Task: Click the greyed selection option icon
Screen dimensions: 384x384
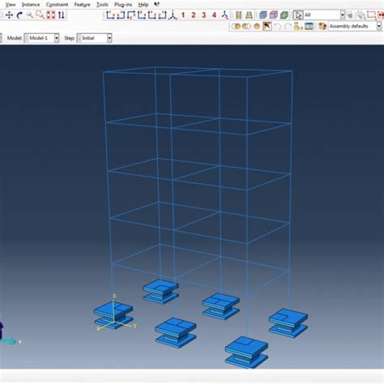Action: tap(350, 15)
